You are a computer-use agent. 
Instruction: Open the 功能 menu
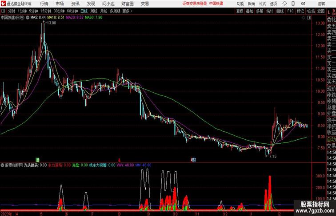point(240,4)
